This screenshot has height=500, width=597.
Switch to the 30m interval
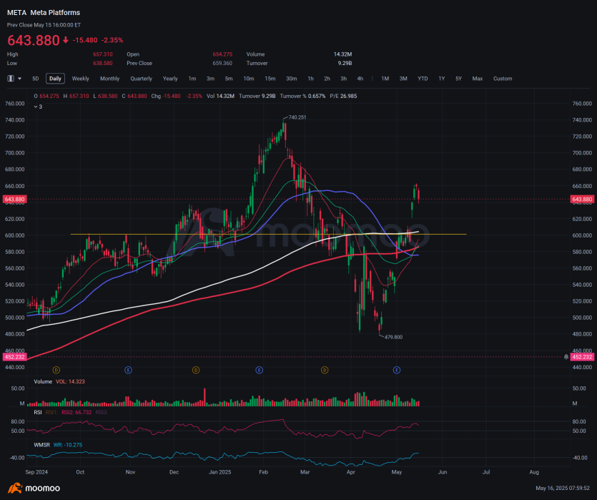click(x=291, y=79)
